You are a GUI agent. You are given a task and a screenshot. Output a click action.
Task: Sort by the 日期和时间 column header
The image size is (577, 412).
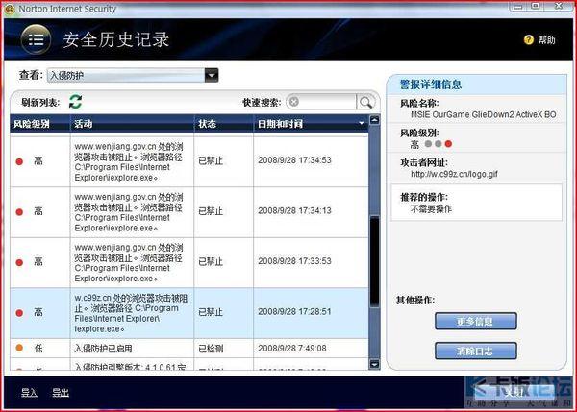311,124
